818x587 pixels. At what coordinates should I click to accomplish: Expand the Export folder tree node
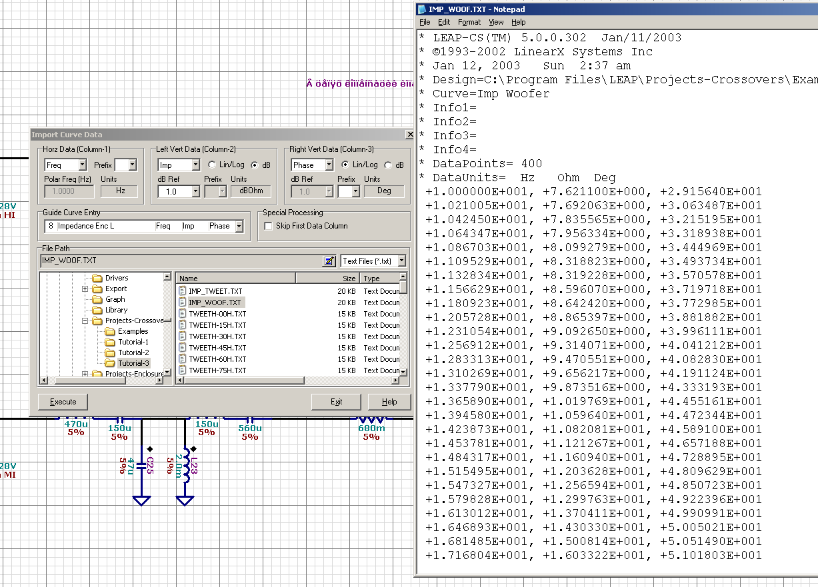click(x=85, y=289)
